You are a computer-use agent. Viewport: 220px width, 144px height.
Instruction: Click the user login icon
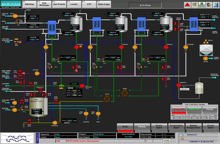pyautogui.click(x=209, y=5)
